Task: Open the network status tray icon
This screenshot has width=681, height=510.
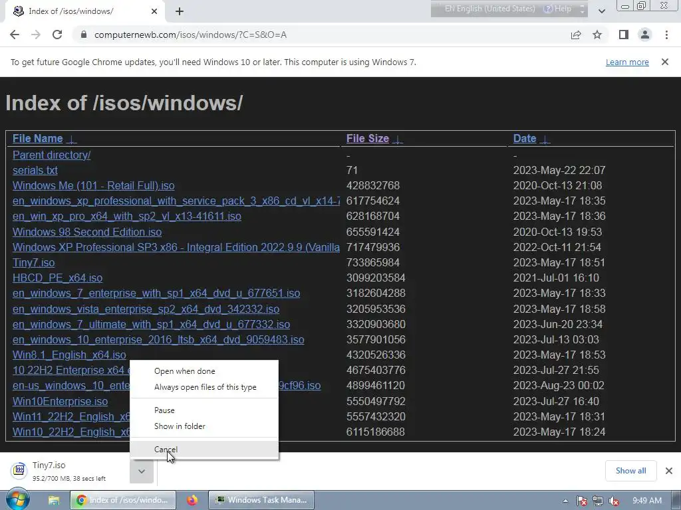Action: point(598,501)
